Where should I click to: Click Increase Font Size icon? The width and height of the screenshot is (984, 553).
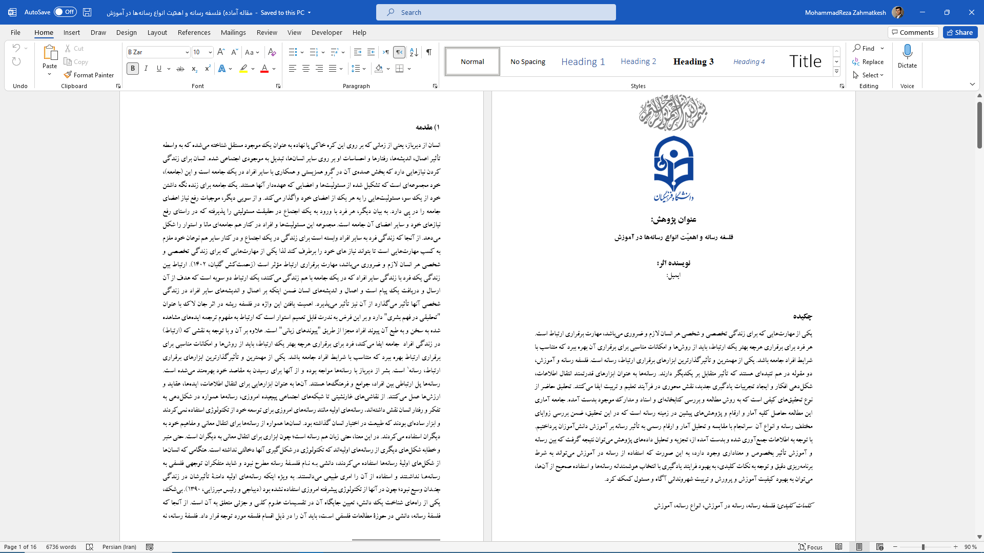[221, 52]
